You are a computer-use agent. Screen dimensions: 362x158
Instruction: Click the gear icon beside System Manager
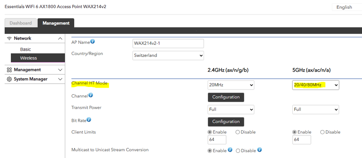coord(9,79)
